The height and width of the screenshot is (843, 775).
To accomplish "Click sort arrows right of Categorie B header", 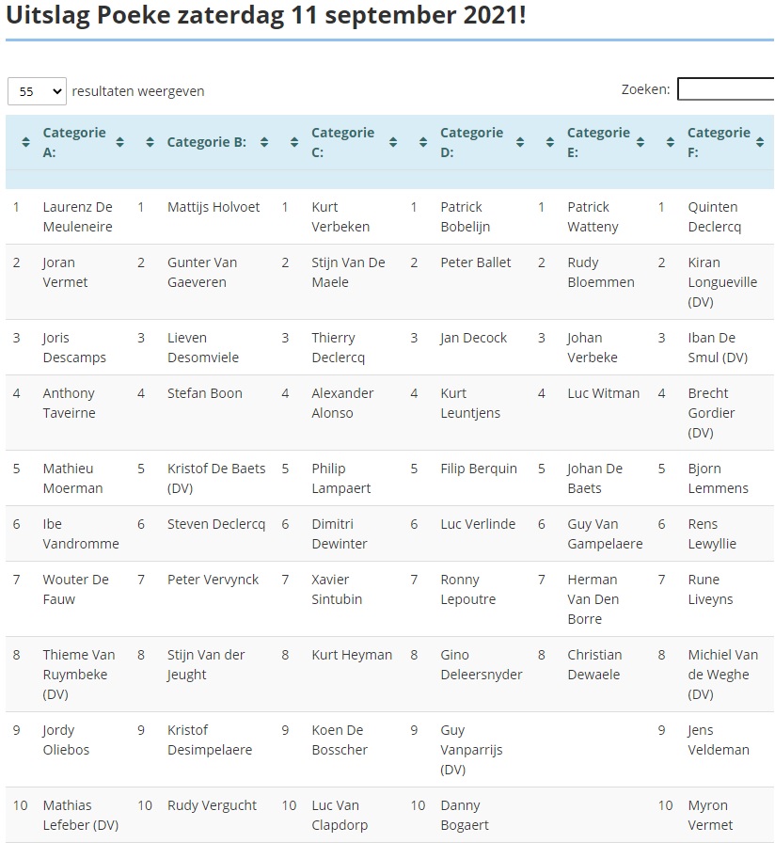I will pos(264,142).
